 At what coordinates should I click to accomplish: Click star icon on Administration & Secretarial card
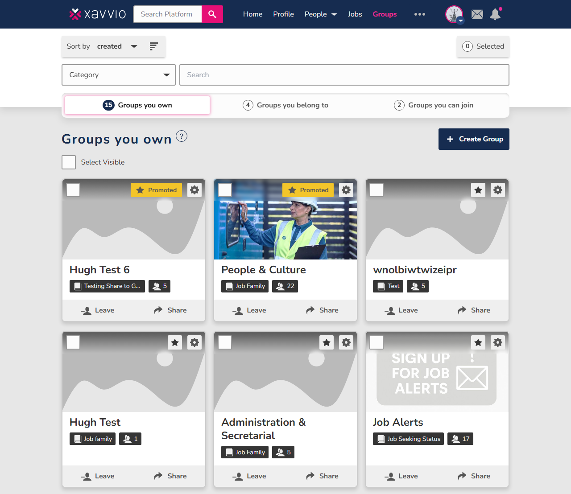(327, 342)
